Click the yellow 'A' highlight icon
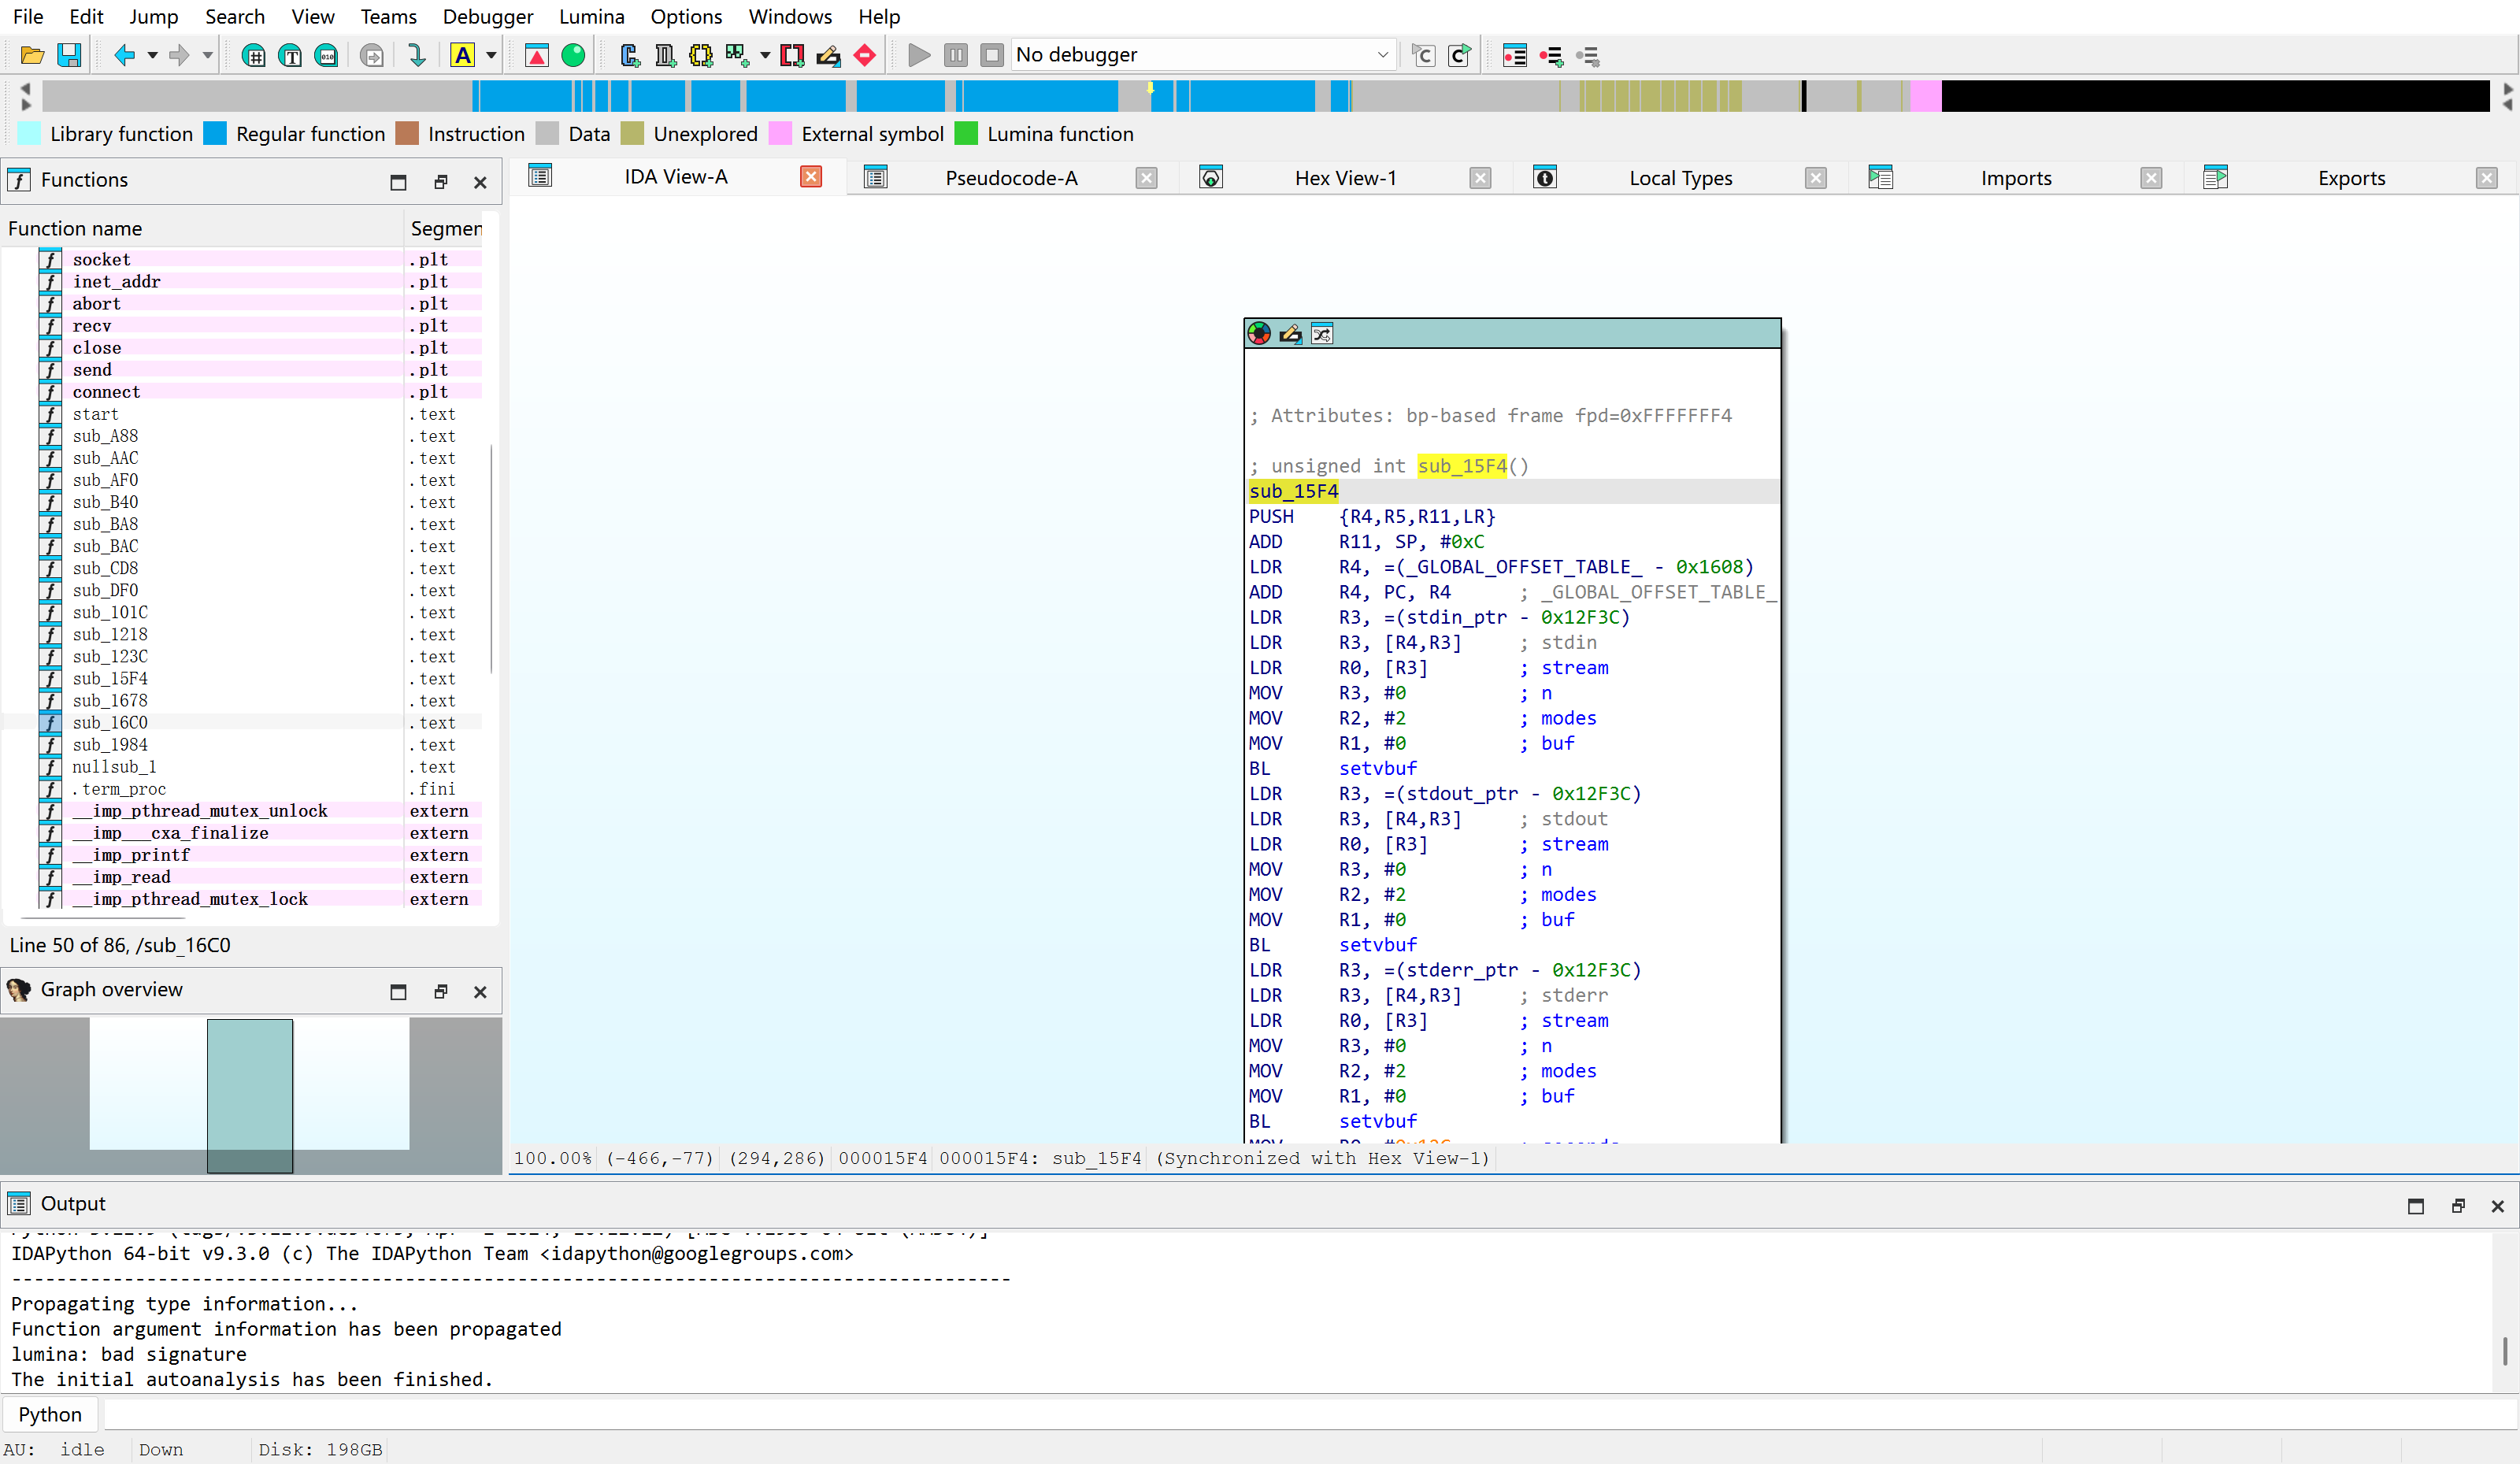 (462, 55)
